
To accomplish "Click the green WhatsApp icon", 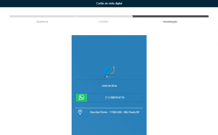I will 81,98.
